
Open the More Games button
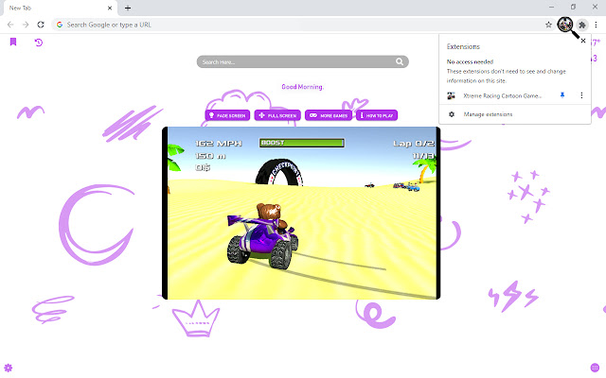pos(329,115)
